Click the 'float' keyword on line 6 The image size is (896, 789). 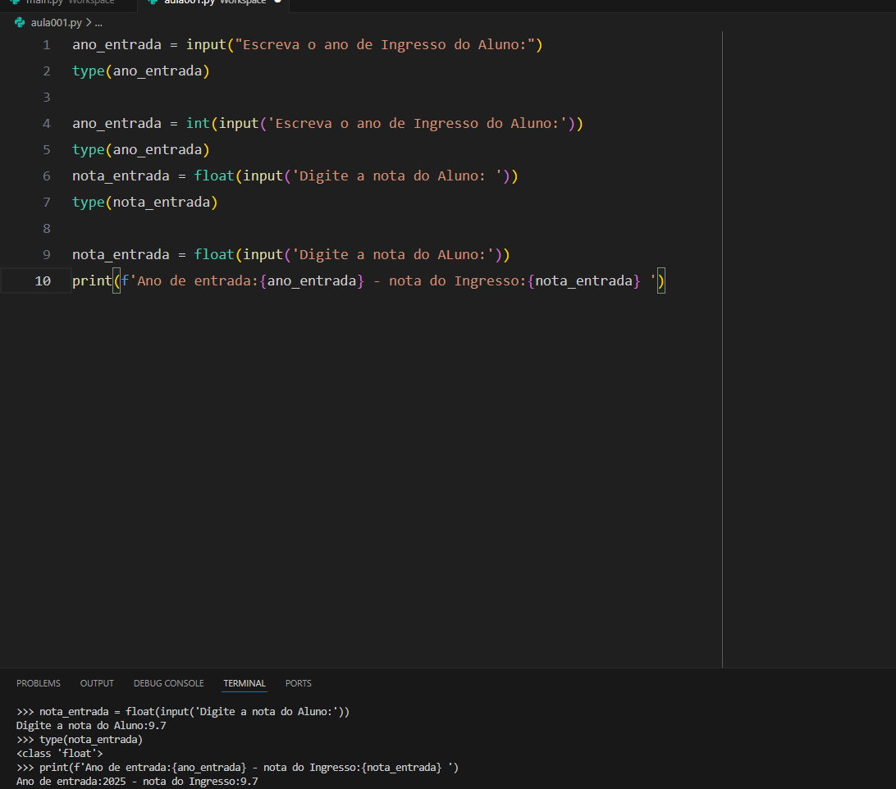point(214,176)
